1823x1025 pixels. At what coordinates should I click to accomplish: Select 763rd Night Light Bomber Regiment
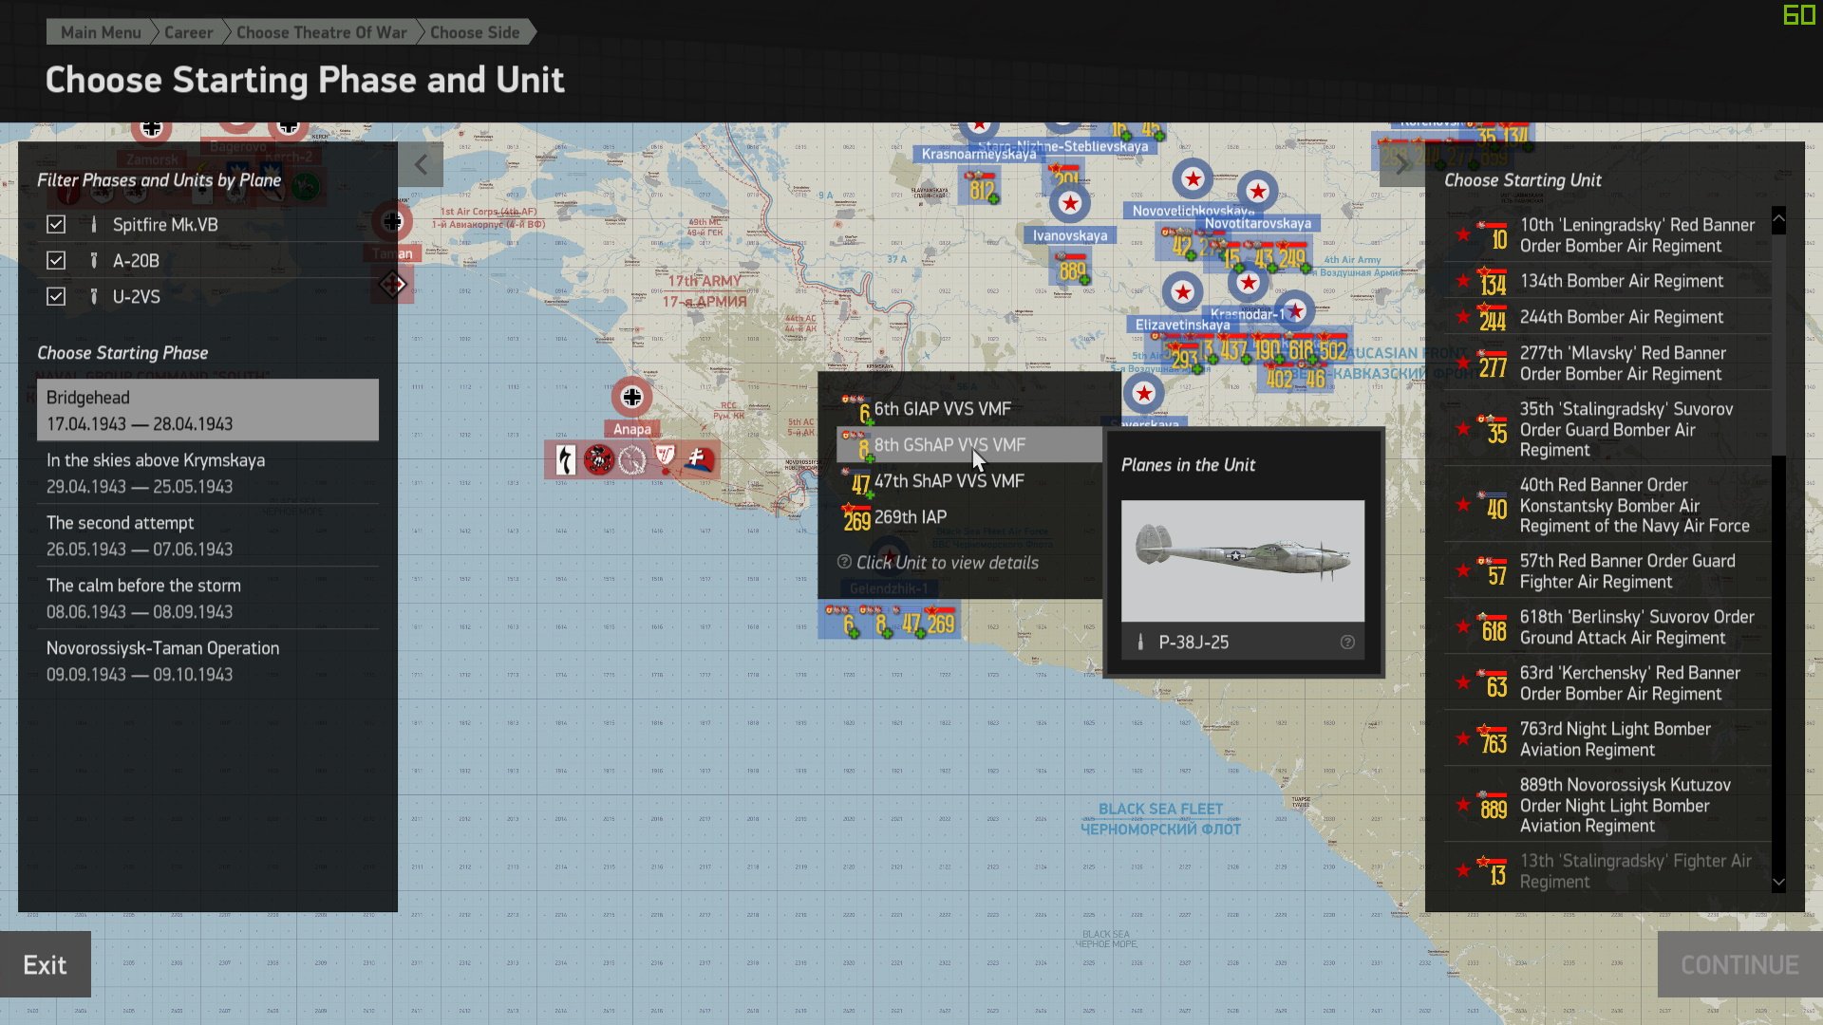(x=1607, y=739)
